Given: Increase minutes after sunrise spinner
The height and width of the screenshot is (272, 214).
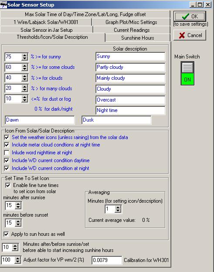Looking at the screenshot, I should [18, 204].
